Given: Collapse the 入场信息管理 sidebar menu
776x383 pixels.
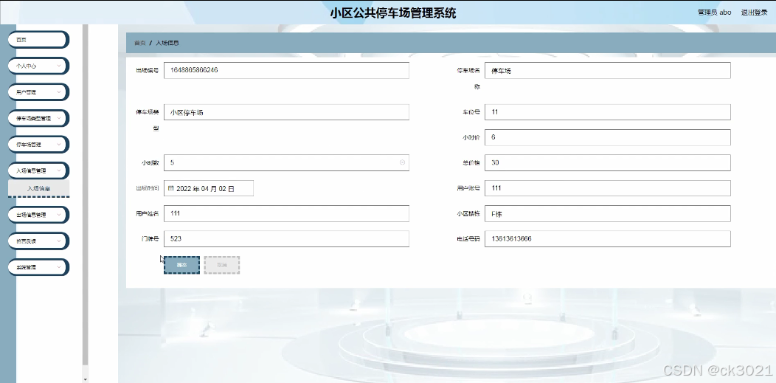Looking at the screenshot, I should pyautogui.click(x=38, y=170).
